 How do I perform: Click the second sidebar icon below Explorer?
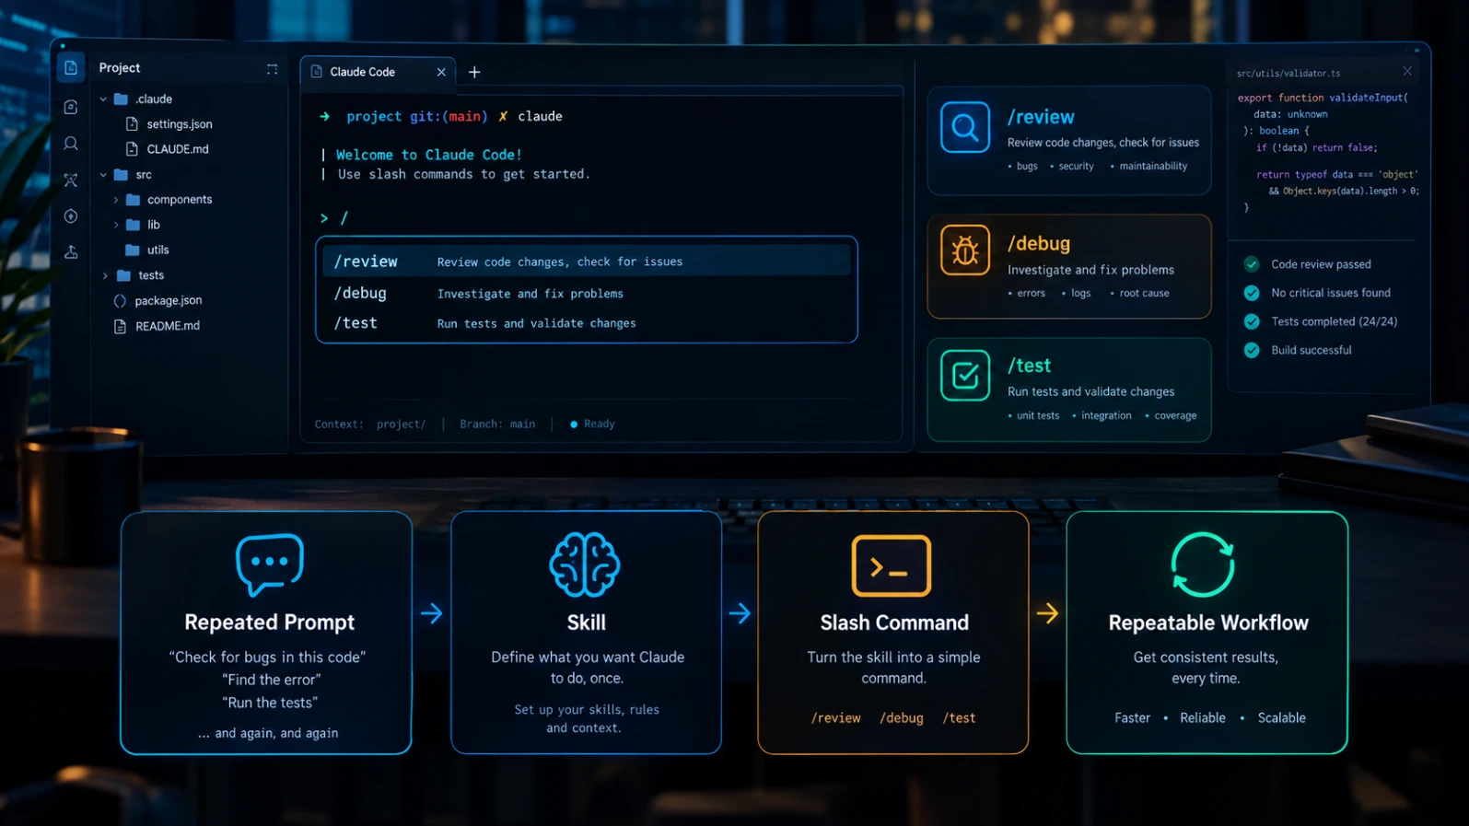[x=71, y=107]
